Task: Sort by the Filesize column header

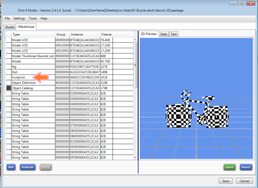Action: tap(106, 35)
